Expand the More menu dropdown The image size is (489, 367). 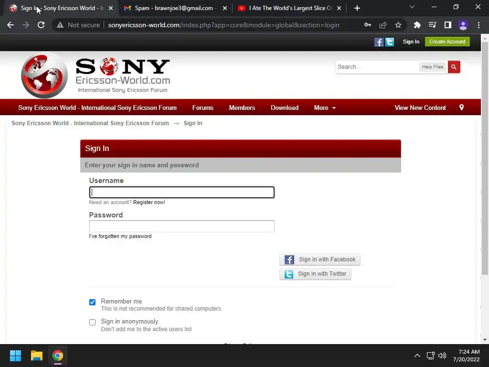325,108
